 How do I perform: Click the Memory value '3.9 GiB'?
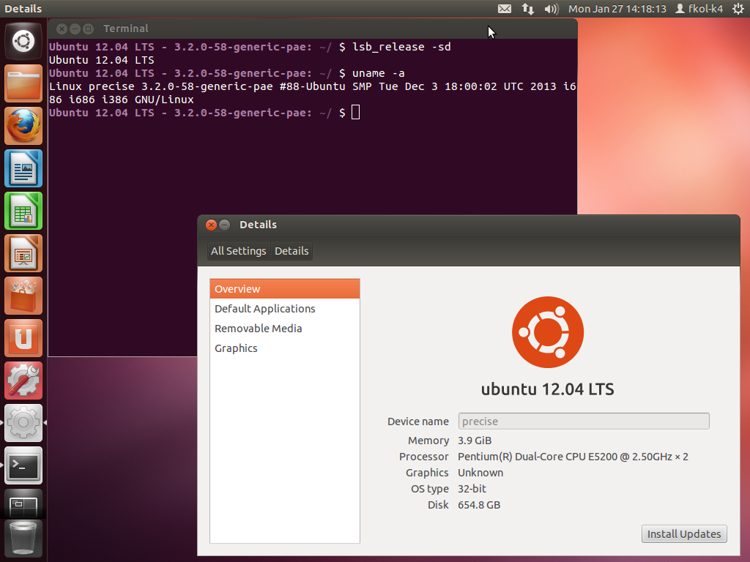[475, 441]
